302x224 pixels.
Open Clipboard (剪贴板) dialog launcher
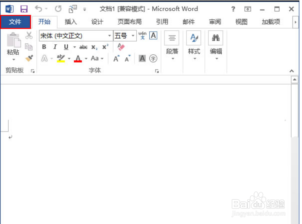click(x=33, y=71)
